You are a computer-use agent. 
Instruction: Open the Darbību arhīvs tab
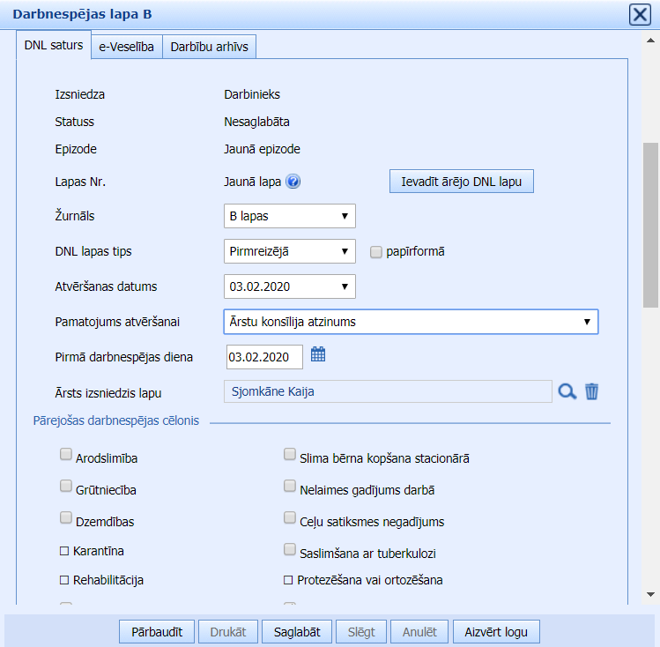point(210,48)
